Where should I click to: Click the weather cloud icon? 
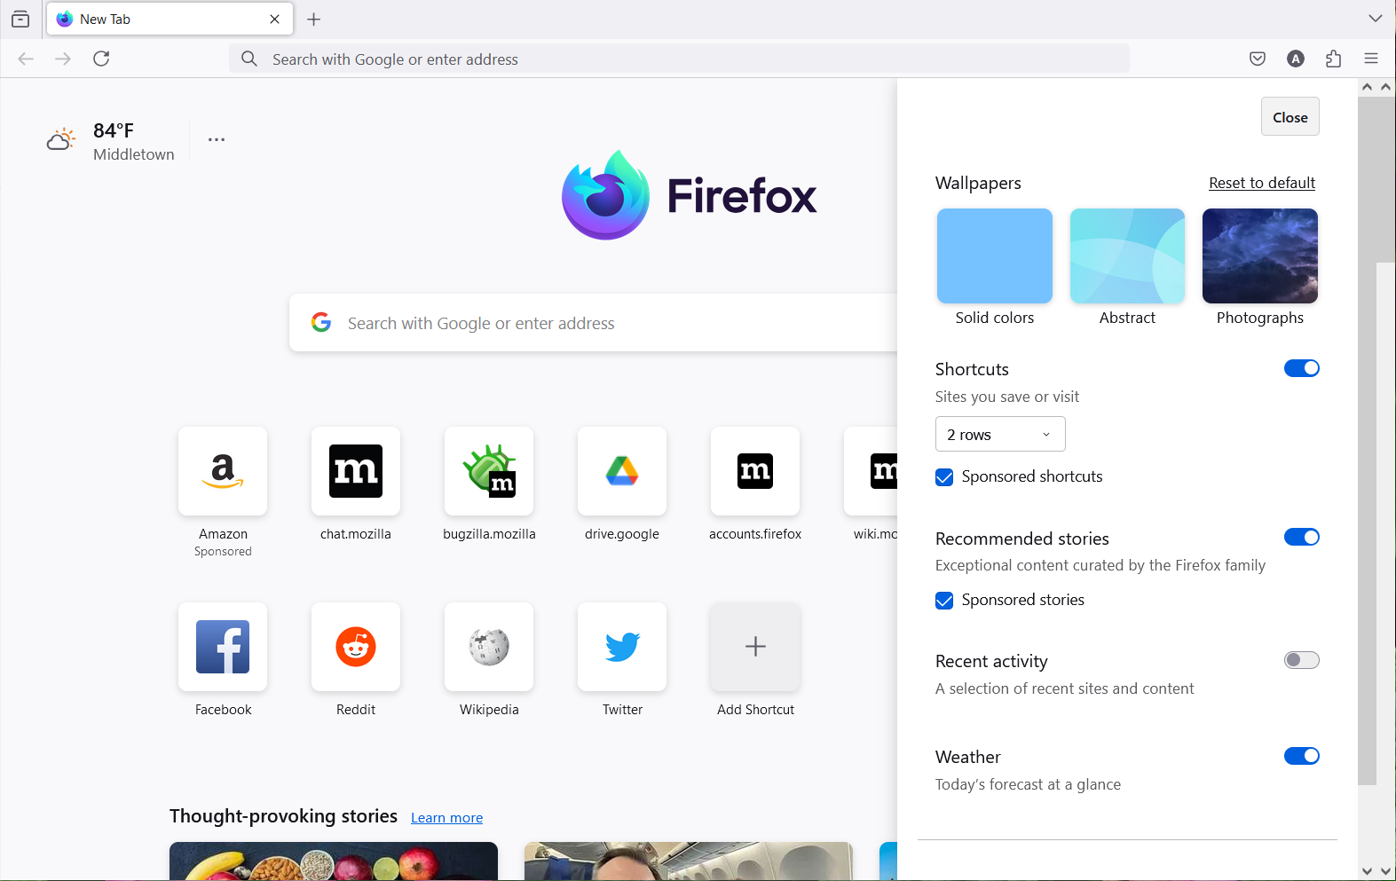point(60,139)
